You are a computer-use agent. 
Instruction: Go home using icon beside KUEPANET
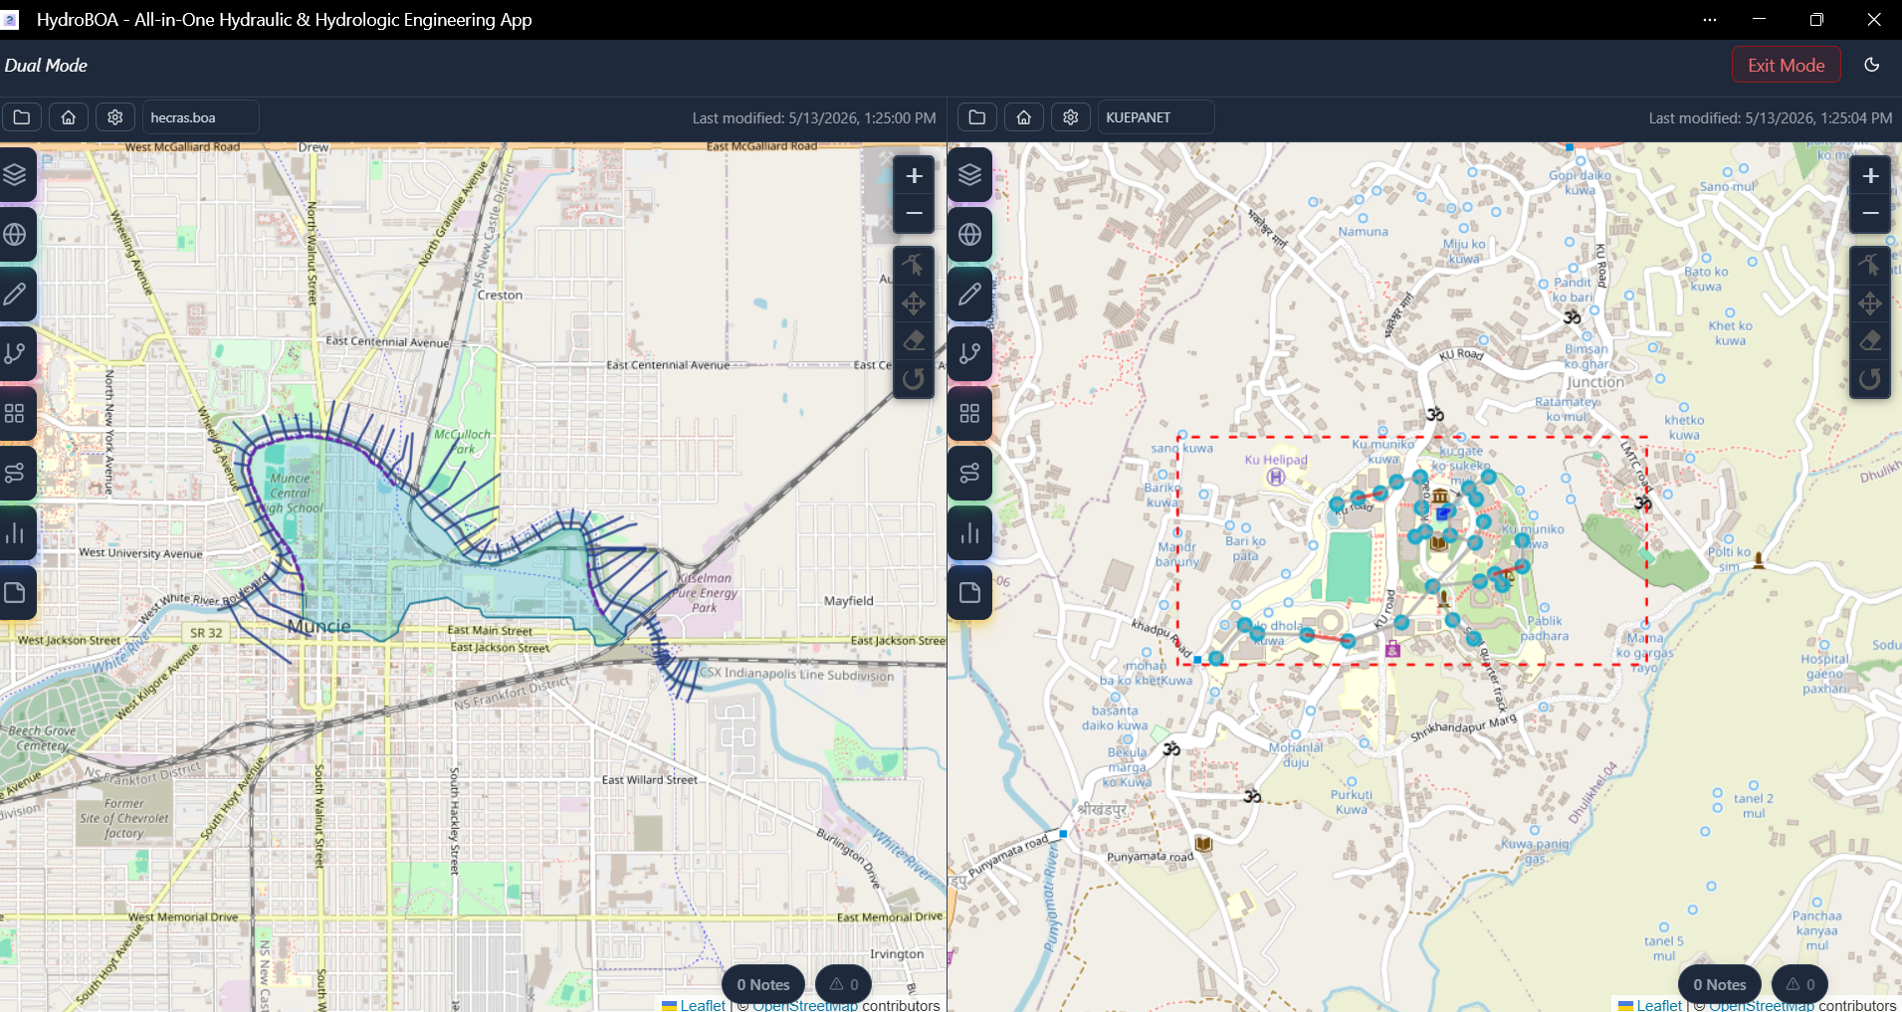point(1024,117)
